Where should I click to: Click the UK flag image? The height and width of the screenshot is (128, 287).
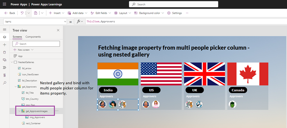(x=205, y=74)
